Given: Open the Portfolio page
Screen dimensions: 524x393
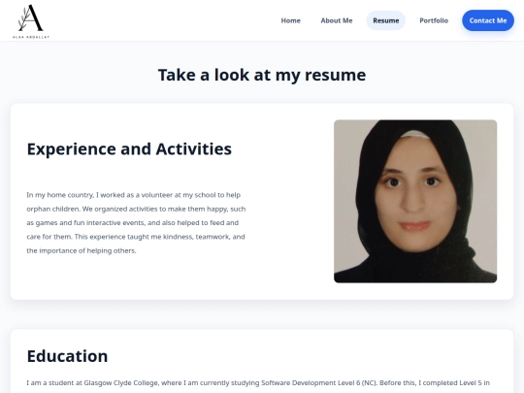Looking at the screenshot, I should coord(434,20).
